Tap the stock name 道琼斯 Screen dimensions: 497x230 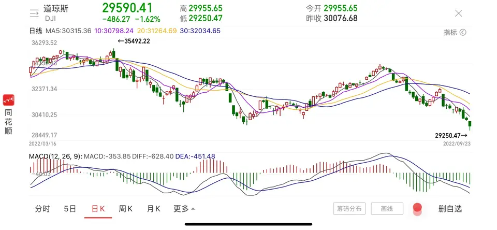(56, 9)
